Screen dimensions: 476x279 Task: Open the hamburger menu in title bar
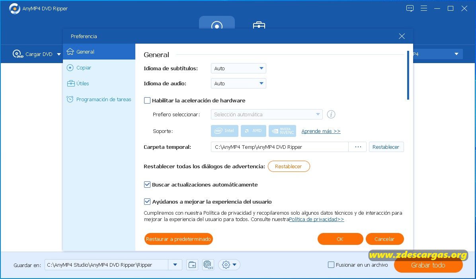(424, 8)
